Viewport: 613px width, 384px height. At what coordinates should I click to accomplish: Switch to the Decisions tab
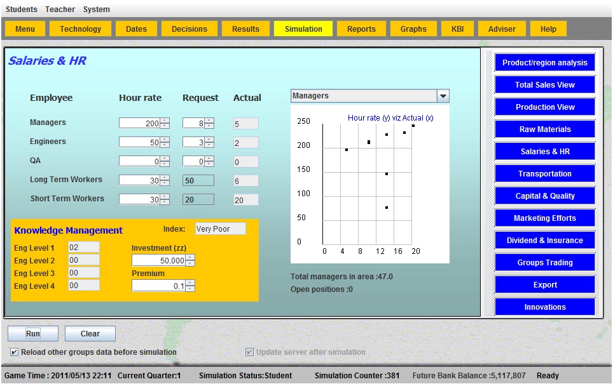coord(189,29)
